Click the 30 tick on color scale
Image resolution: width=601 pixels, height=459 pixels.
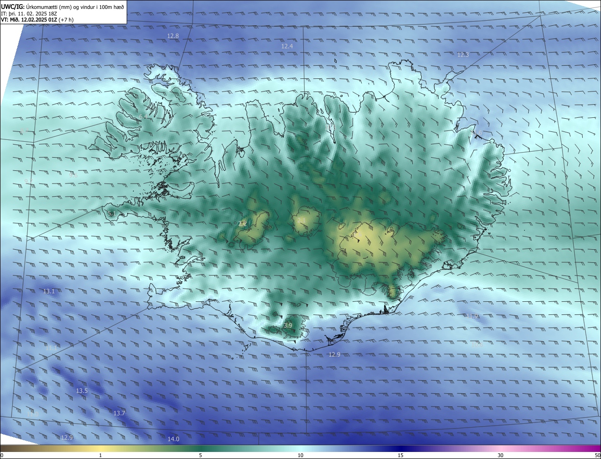point(501,455)
